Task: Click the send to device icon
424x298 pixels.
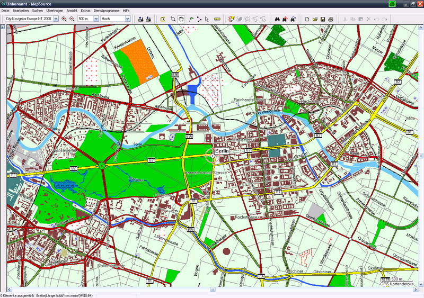Action: [141, 19]
